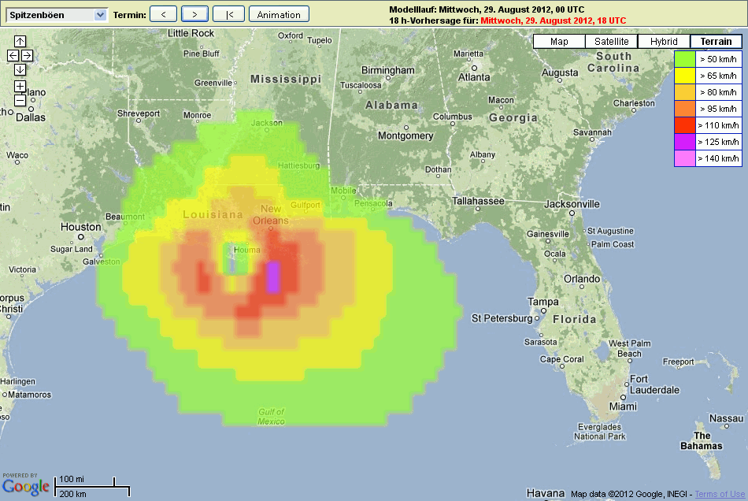Pan the map up with arrow

tap(20, 41)
